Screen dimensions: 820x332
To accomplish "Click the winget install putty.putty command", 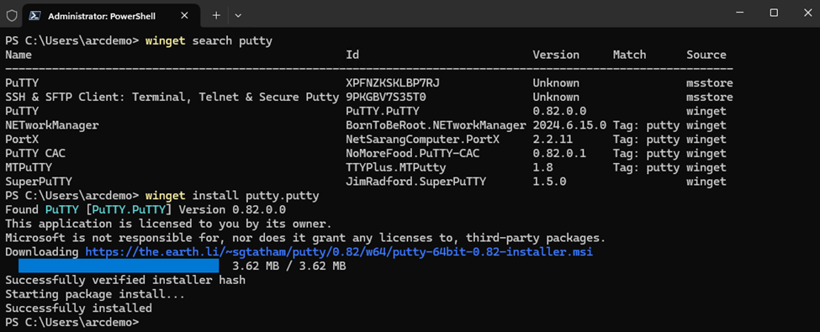I will (x=232, y=196).
